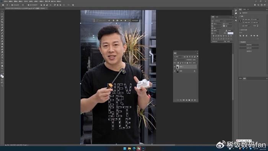Create a new layer icon

pos(192,100)
